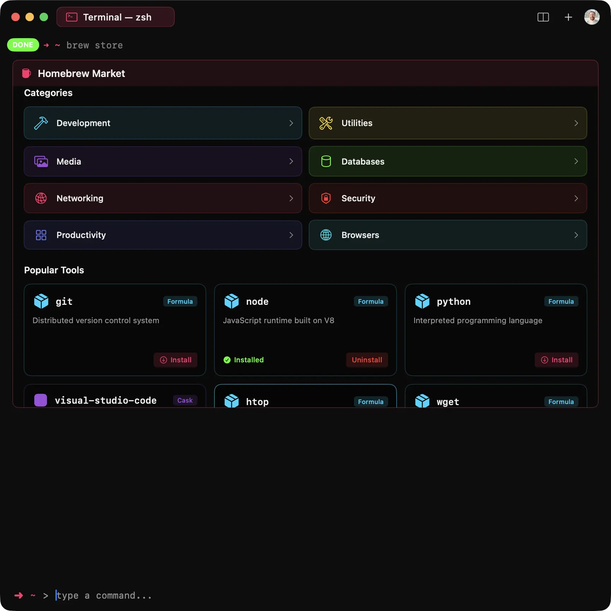
Task: Install the python formula
Action: (x=556, y=360)
